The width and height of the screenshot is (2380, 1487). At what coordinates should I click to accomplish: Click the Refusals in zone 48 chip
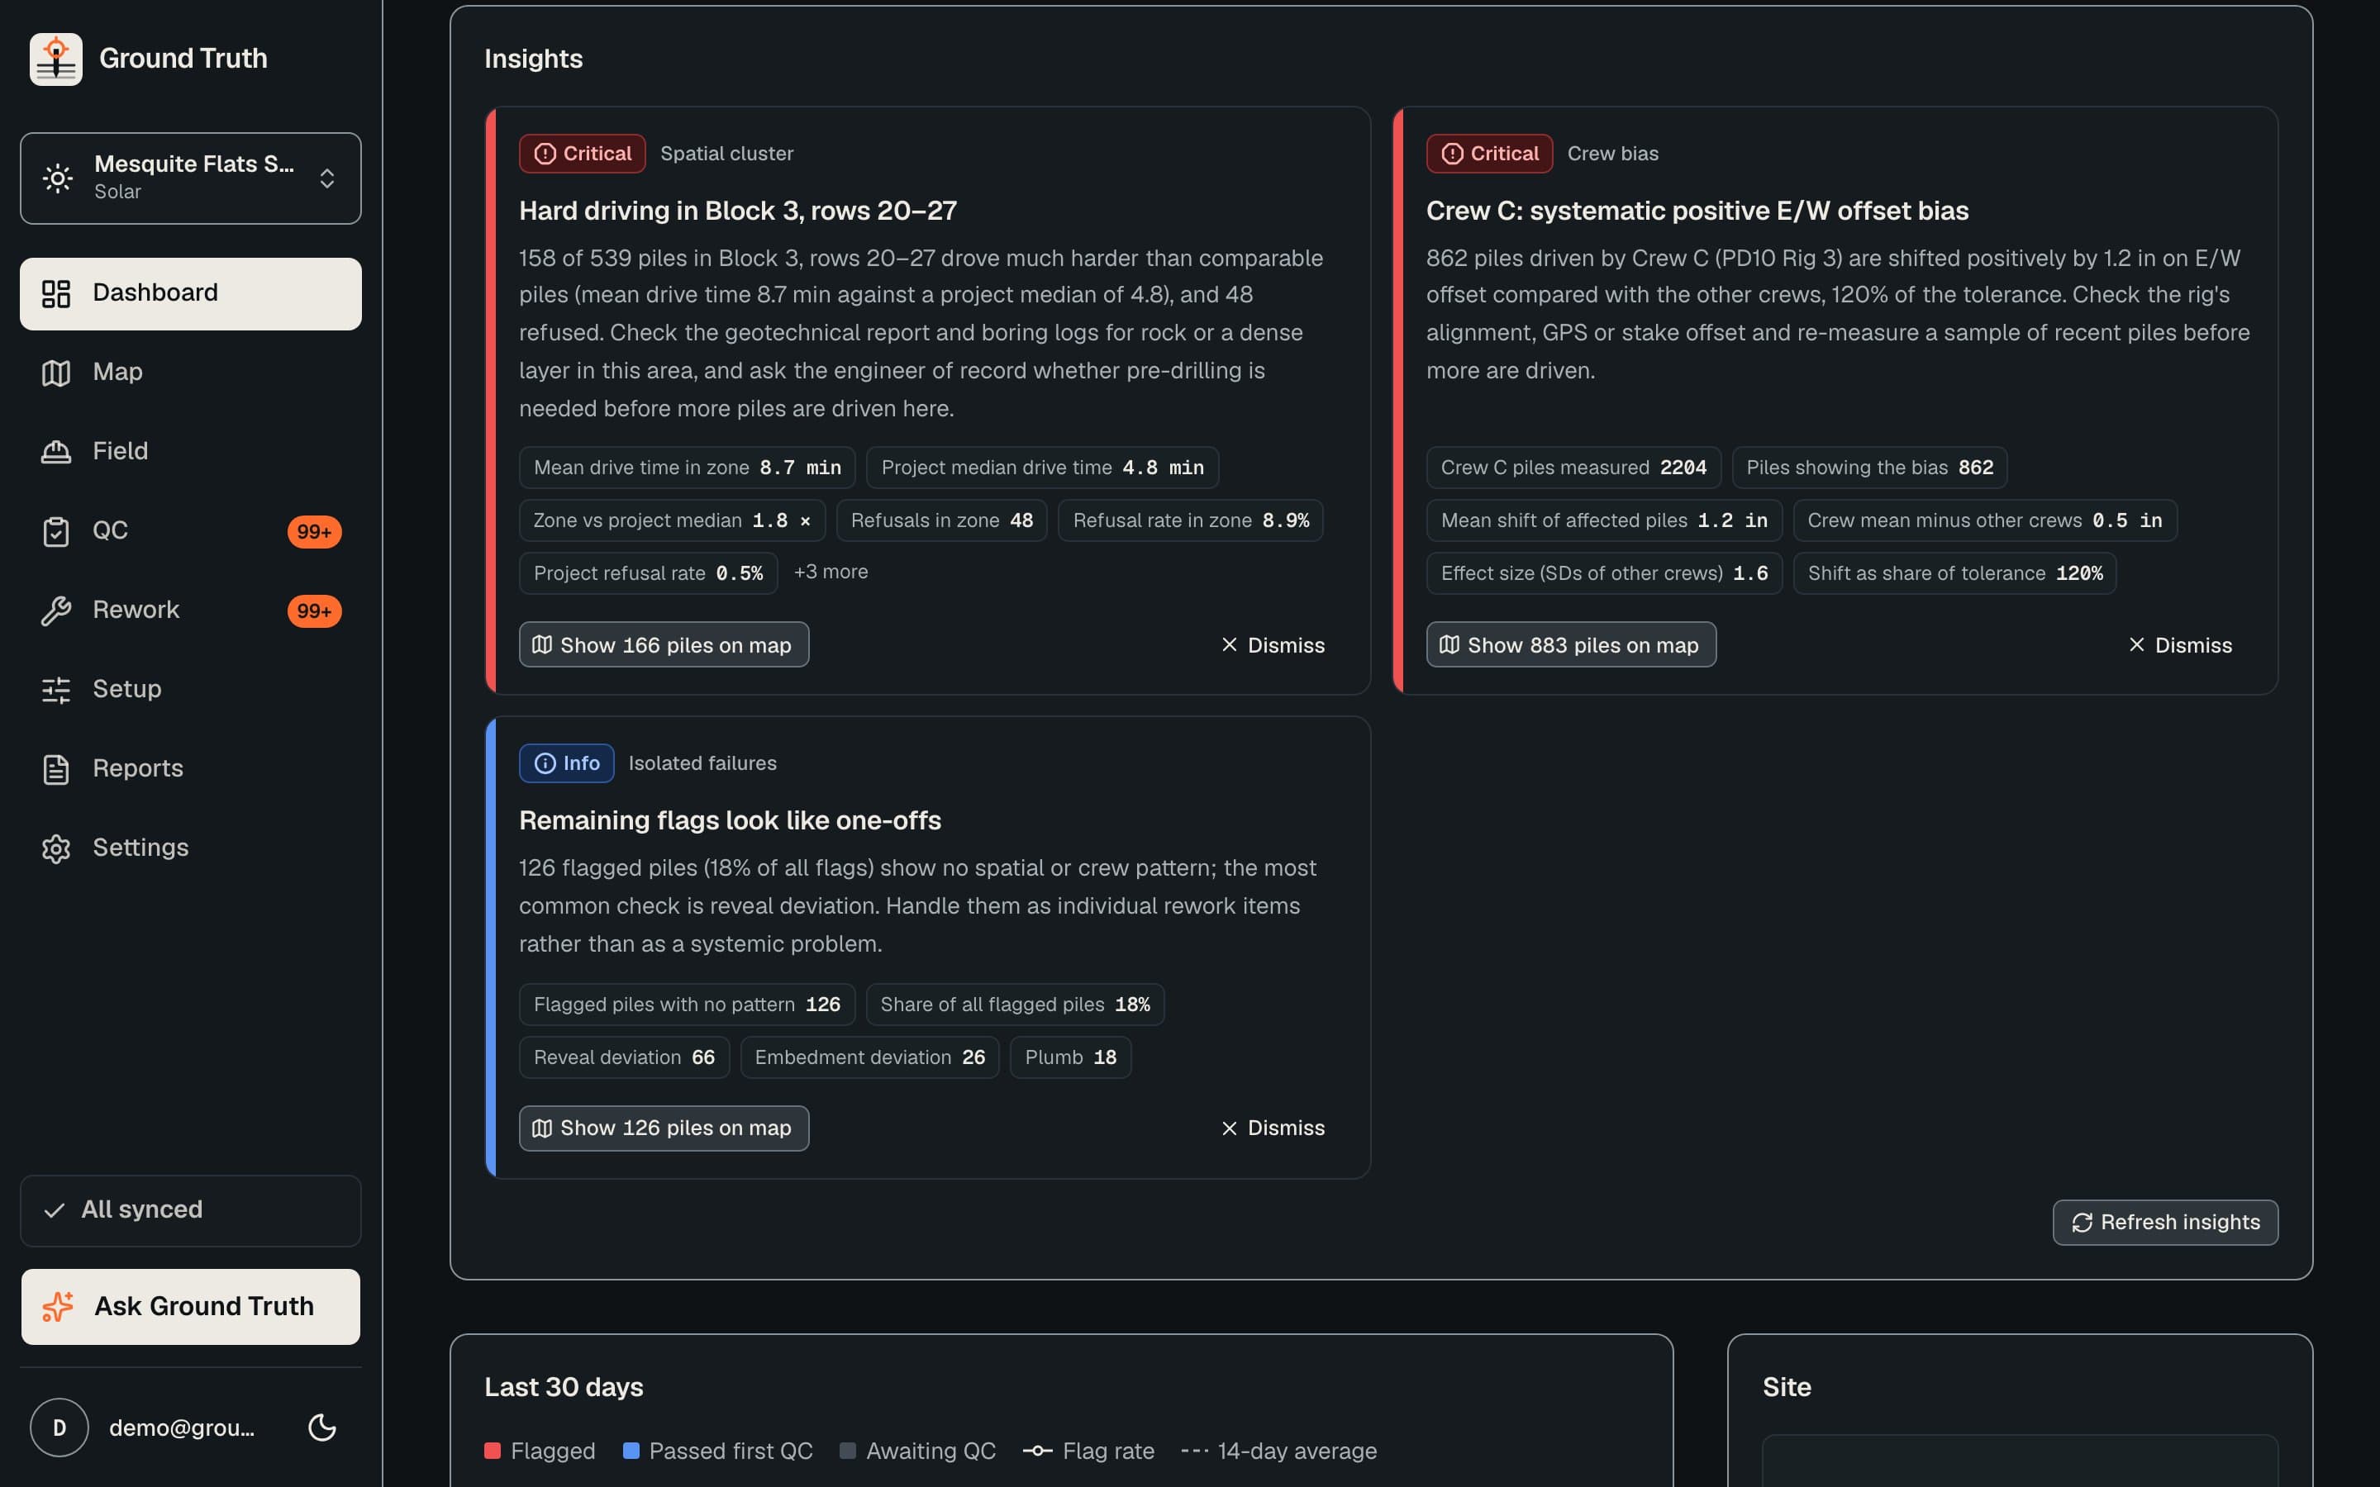tap(941, 520)
